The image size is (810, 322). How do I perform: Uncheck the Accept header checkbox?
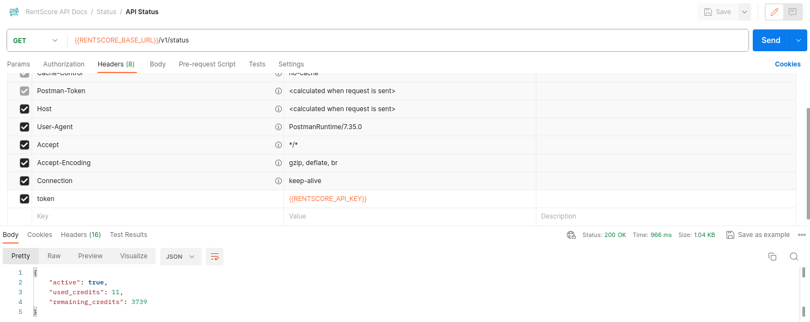click(x=25, y=145)
